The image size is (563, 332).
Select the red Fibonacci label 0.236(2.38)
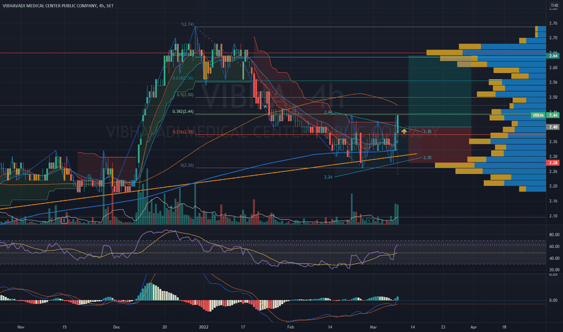click(183, 132)
